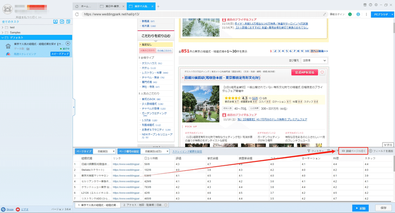The width and height of the screenshot is (395, 213).
Task: Click the Skype icon in the bottom bar
Action: (3, 209)
